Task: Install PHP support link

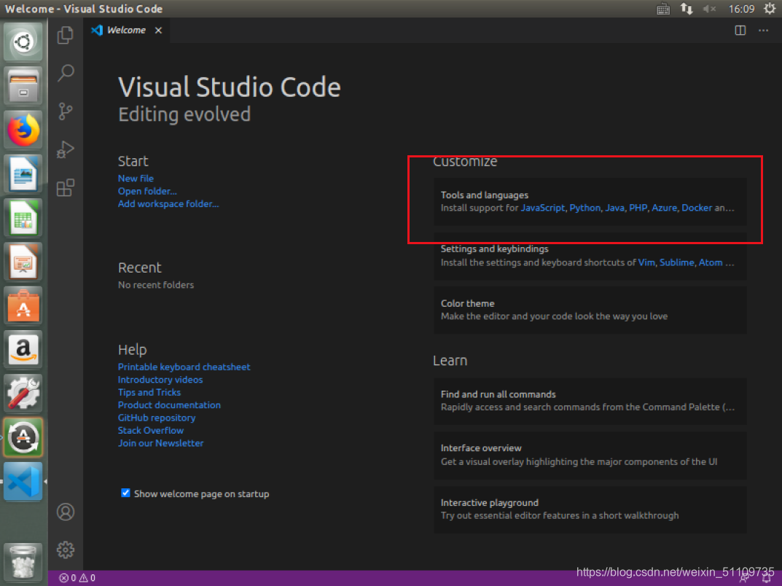Action: click(x=638, y=208)
